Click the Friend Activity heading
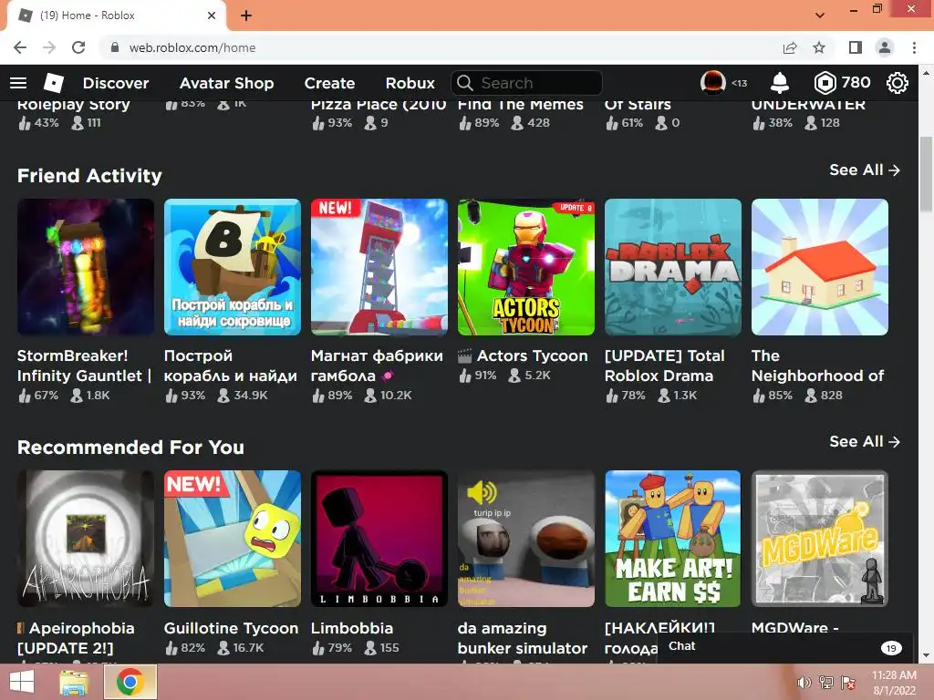 pyautogui.click(x=90, y=176)
